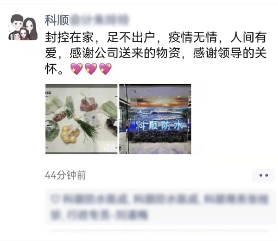Screen dimensions: 278x241
Task: Select the second blurred liker name
Action: (x=165, y=199)
